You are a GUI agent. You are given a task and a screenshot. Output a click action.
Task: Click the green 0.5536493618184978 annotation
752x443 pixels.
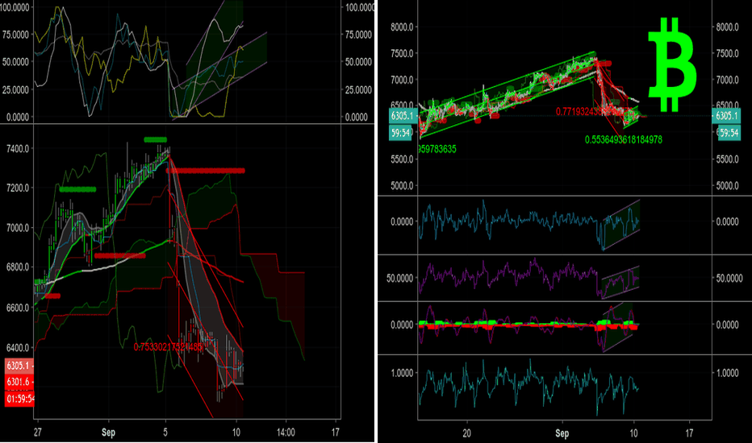tap(624, 139)
